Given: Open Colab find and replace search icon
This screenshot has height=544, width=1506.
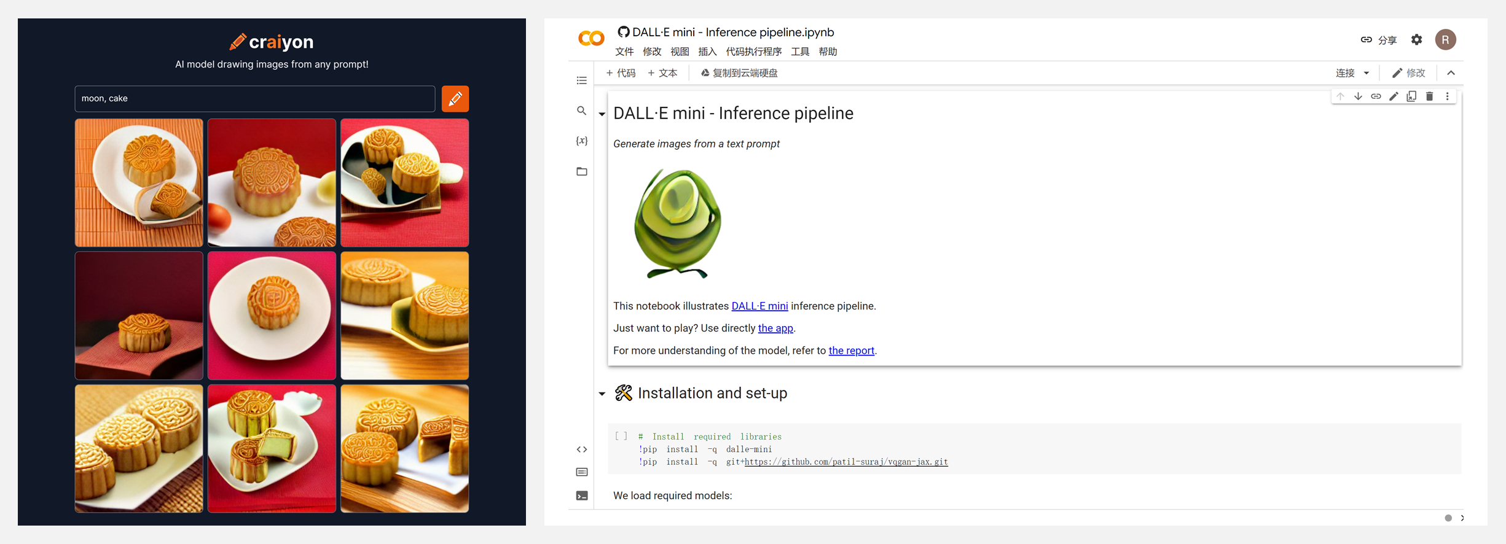Looking at the screenshot, I should (x=581, y=111).
